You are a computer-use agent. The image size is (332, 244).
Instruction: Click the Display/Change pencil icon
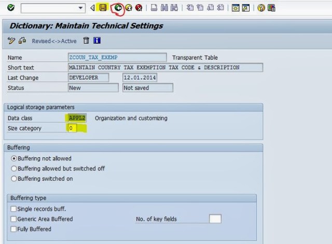click(x=11, y=40)
